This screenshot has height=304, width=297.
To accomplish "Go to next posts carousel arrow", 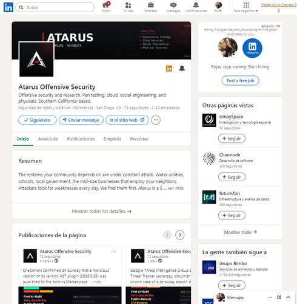I will [180, 235].
